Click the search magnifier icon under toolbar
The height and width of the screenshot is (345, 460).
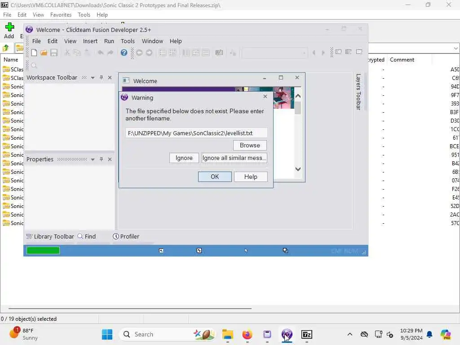coord(34,66)
